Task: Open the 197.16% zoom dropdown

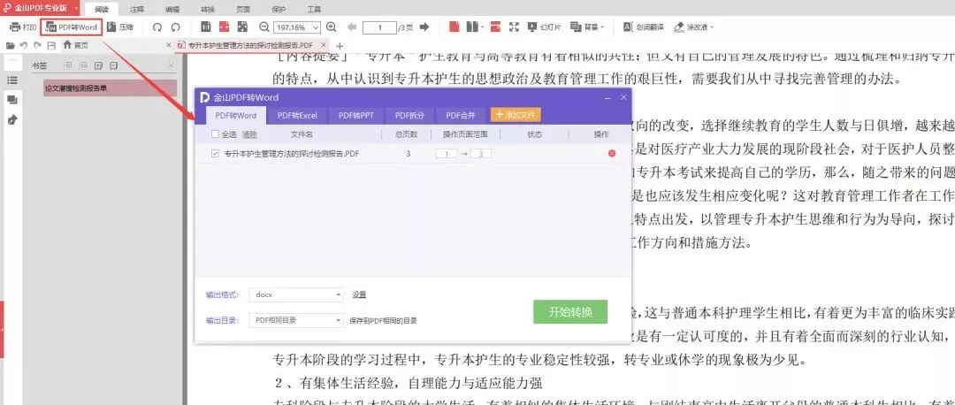Action: (316, 27)
